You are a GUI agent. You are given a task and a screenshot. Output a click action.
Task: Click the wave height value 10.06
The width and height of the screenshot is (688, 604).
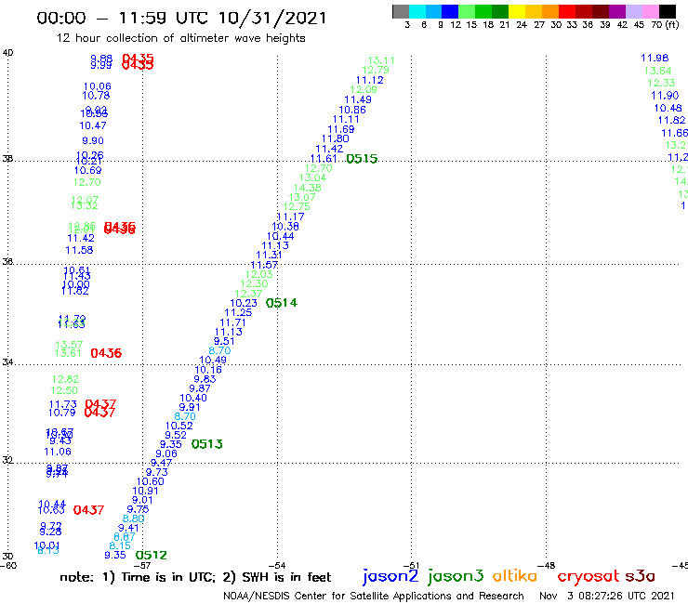(x=97, y=86)
